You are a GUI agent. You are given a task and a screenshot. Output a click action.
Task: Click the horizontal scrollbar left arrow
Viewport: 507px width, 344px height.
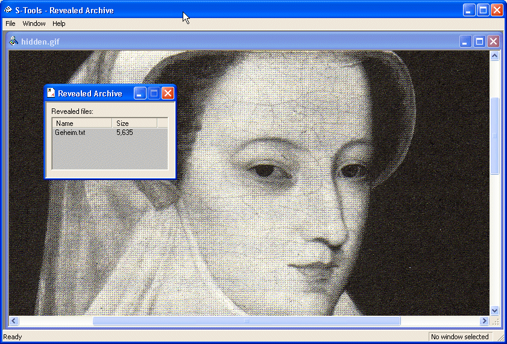(x=14, y=321)
